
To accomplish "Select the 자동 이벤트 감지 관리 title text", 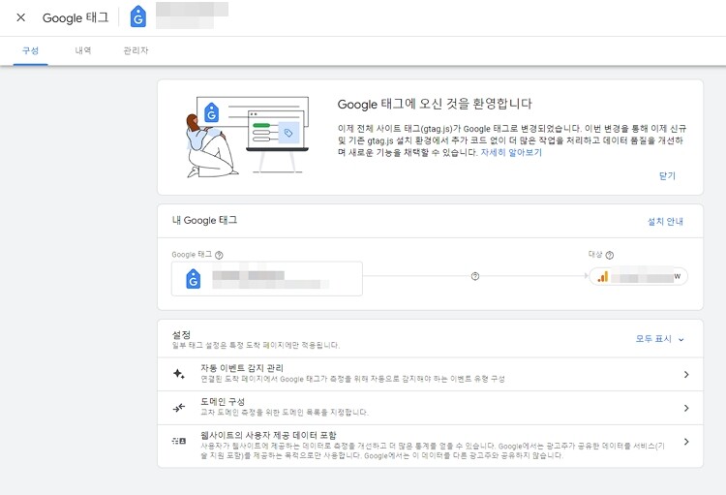I will 242,368.
